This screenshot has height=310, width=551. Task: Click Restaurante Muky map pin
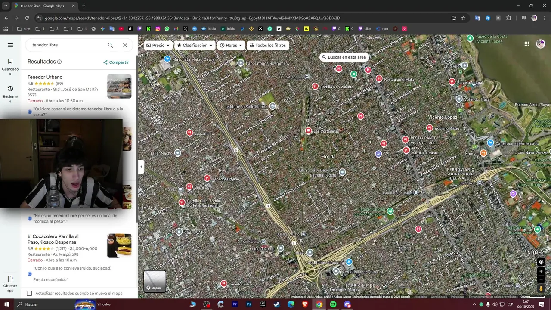coord(379,78)
